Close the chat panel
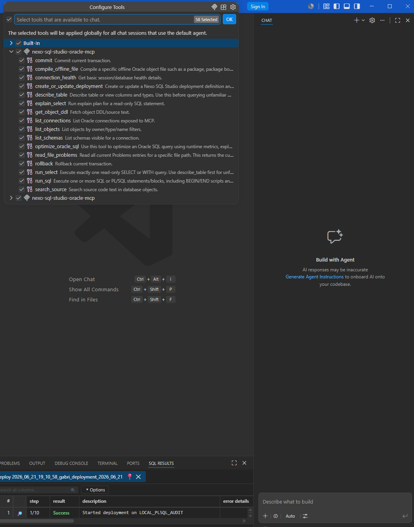This screenshot has width=414, height=527. coord(408,20)
